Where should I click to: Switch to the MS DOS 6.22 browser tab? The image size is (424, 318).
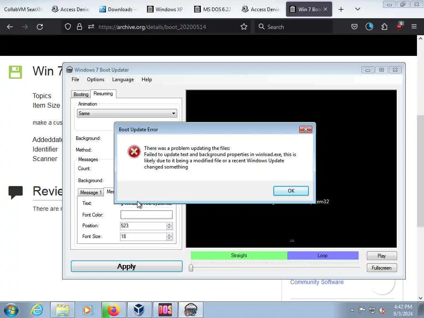[212, 9]
